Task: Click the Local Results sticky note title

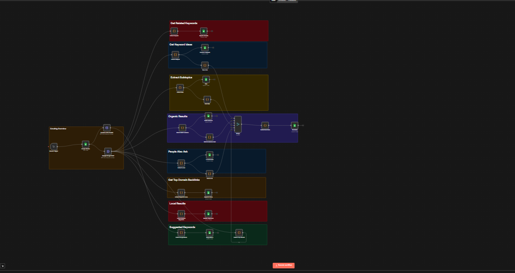Action: pos(177,203)
